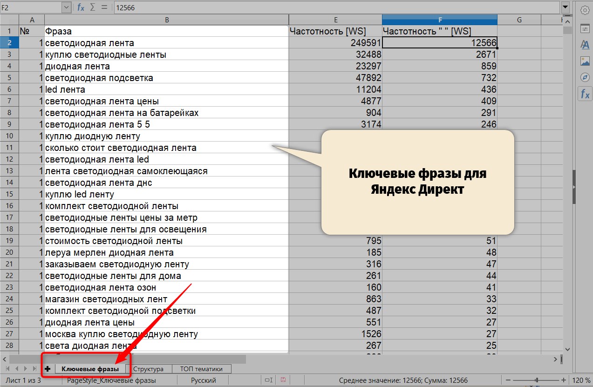This screenshot has height=387, width=593.
Task: Select cell with value 47892
Action: tap(335, 78)
